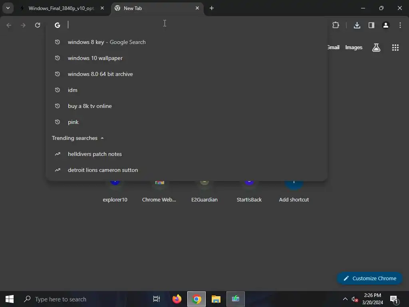Screen dimensions: 409x307
Task: Open the tab search dropdown arrow
Action: (8, 8)
